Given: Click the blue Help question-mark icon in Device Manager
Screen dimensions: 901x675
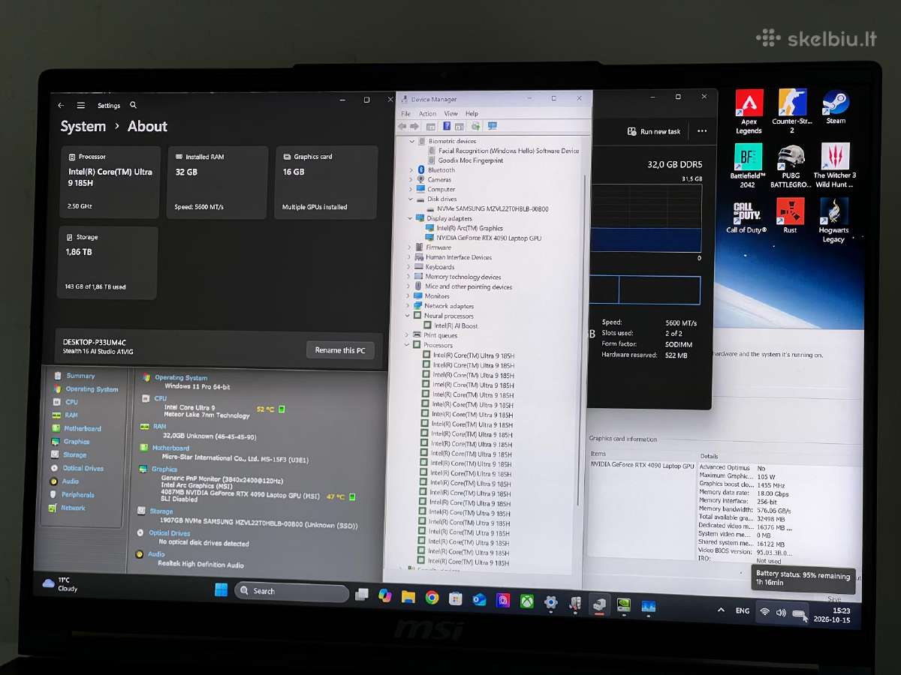Looking at the screenshot, I should pos(447,126).
